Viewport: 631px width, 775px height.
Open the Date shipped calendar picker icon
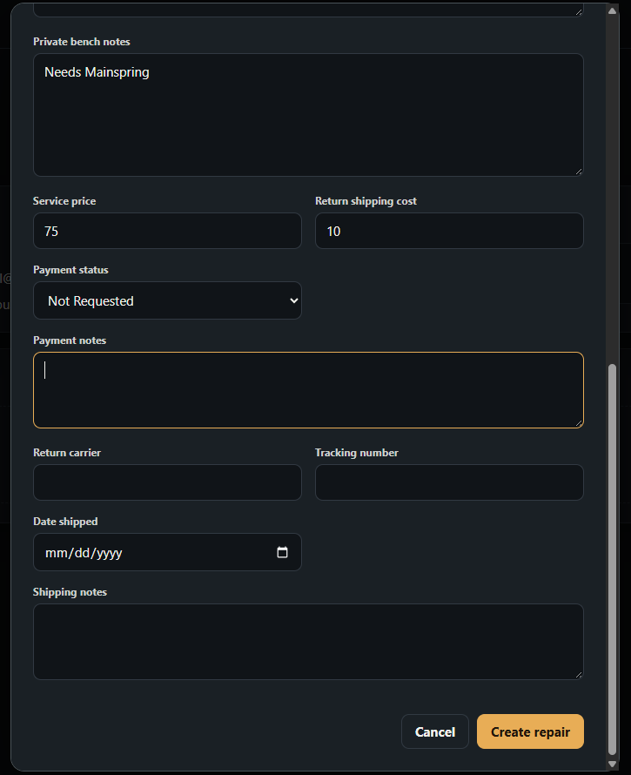pos(282,552)
